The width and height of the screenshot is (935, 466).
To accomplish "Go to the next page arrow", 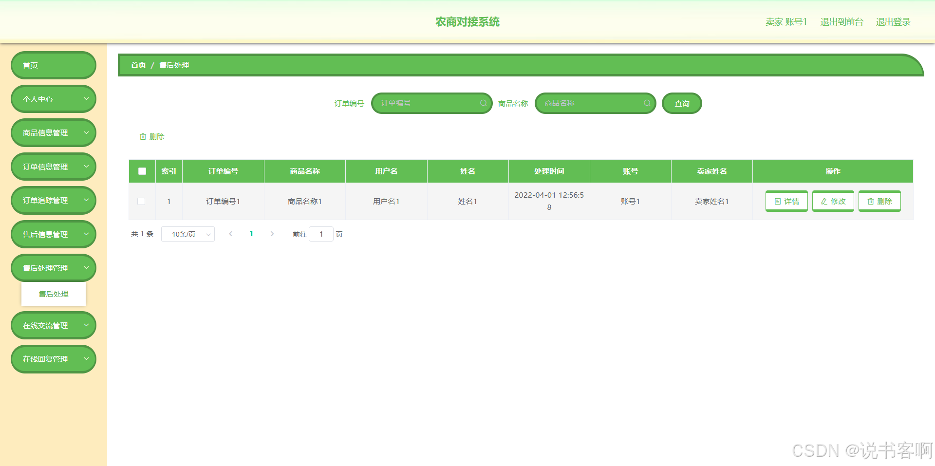I will [x=272, y=234].
